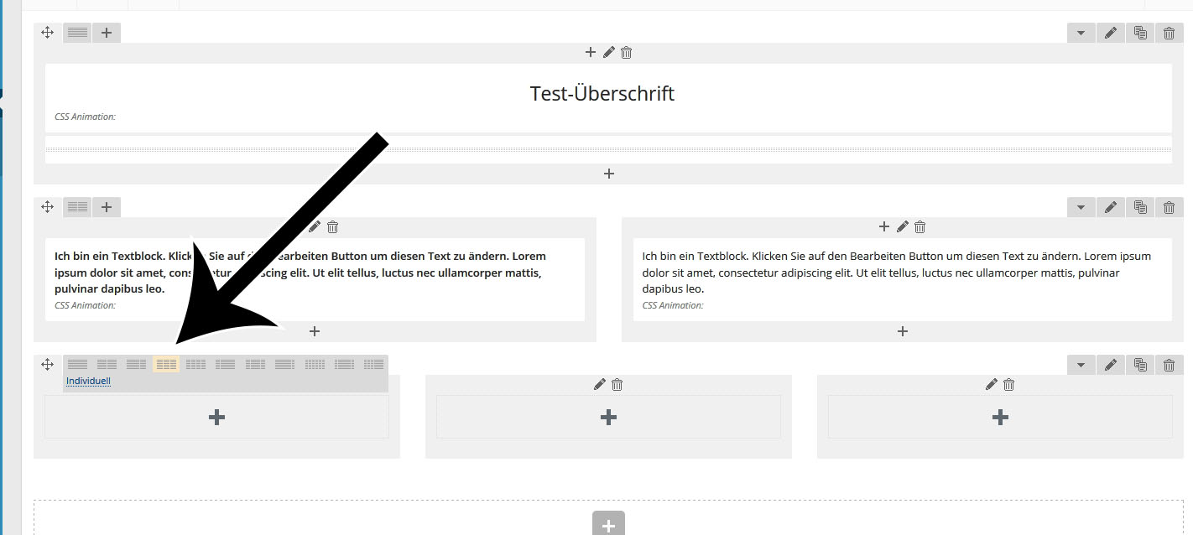Add an element to the empty left column

216,418
